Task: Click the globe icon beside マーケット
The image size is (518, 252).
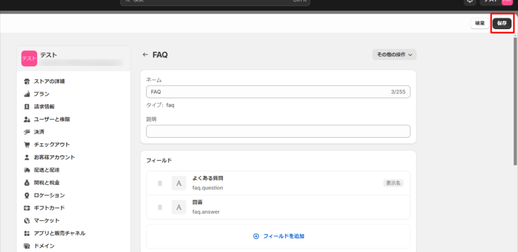Action: click(27, 221)
